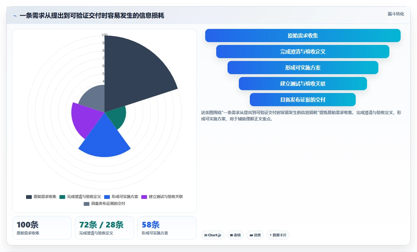This screenshot has width=417, height=252.
Task: Click the icon inside the Chart.js tag
Action: point(206,235)
